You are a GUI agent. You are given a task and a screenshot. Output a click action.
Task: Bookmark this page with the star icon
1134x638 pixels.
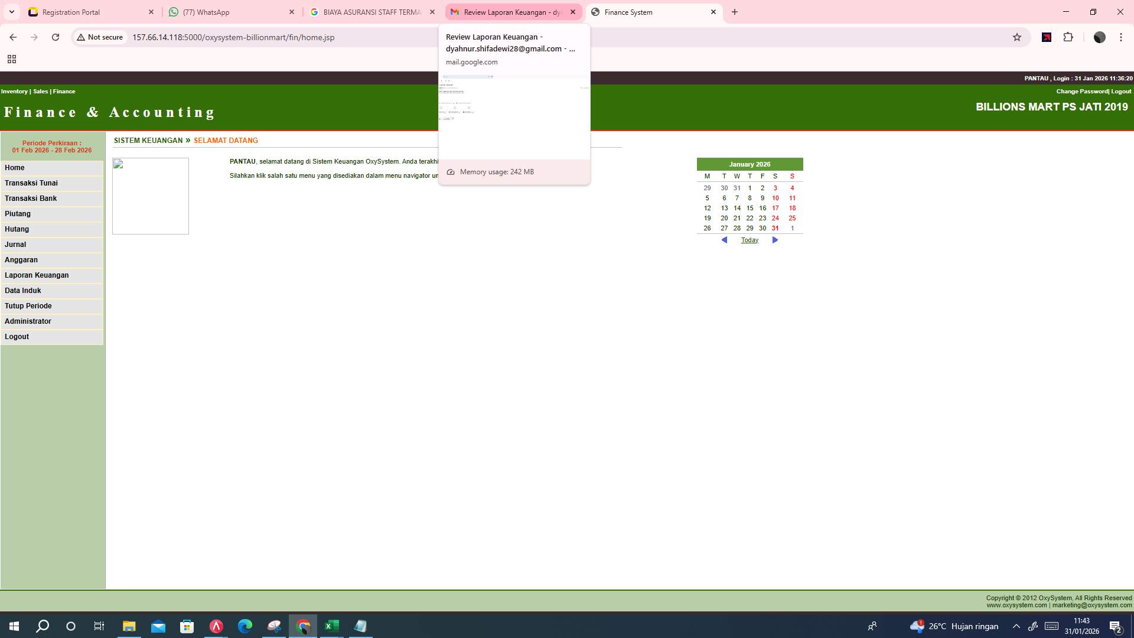coord(1017,37)
